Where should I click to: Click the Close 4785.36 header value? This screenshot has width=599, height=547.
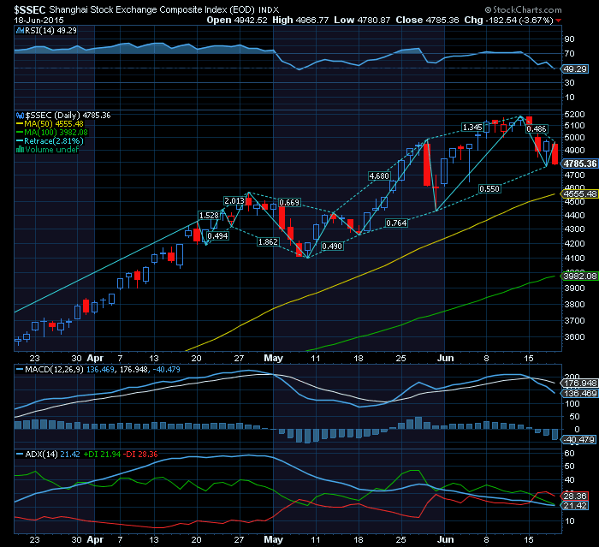click(x=427, y=21)
